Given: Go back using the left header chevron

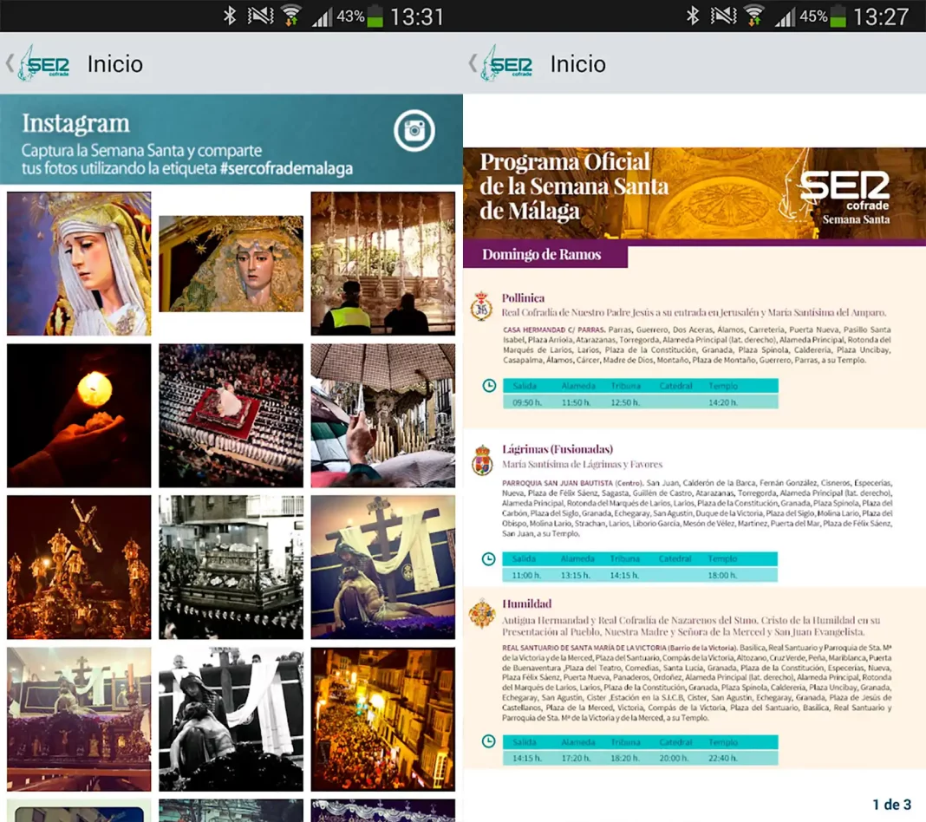Looking at the screenshot, I should (10, 63).
